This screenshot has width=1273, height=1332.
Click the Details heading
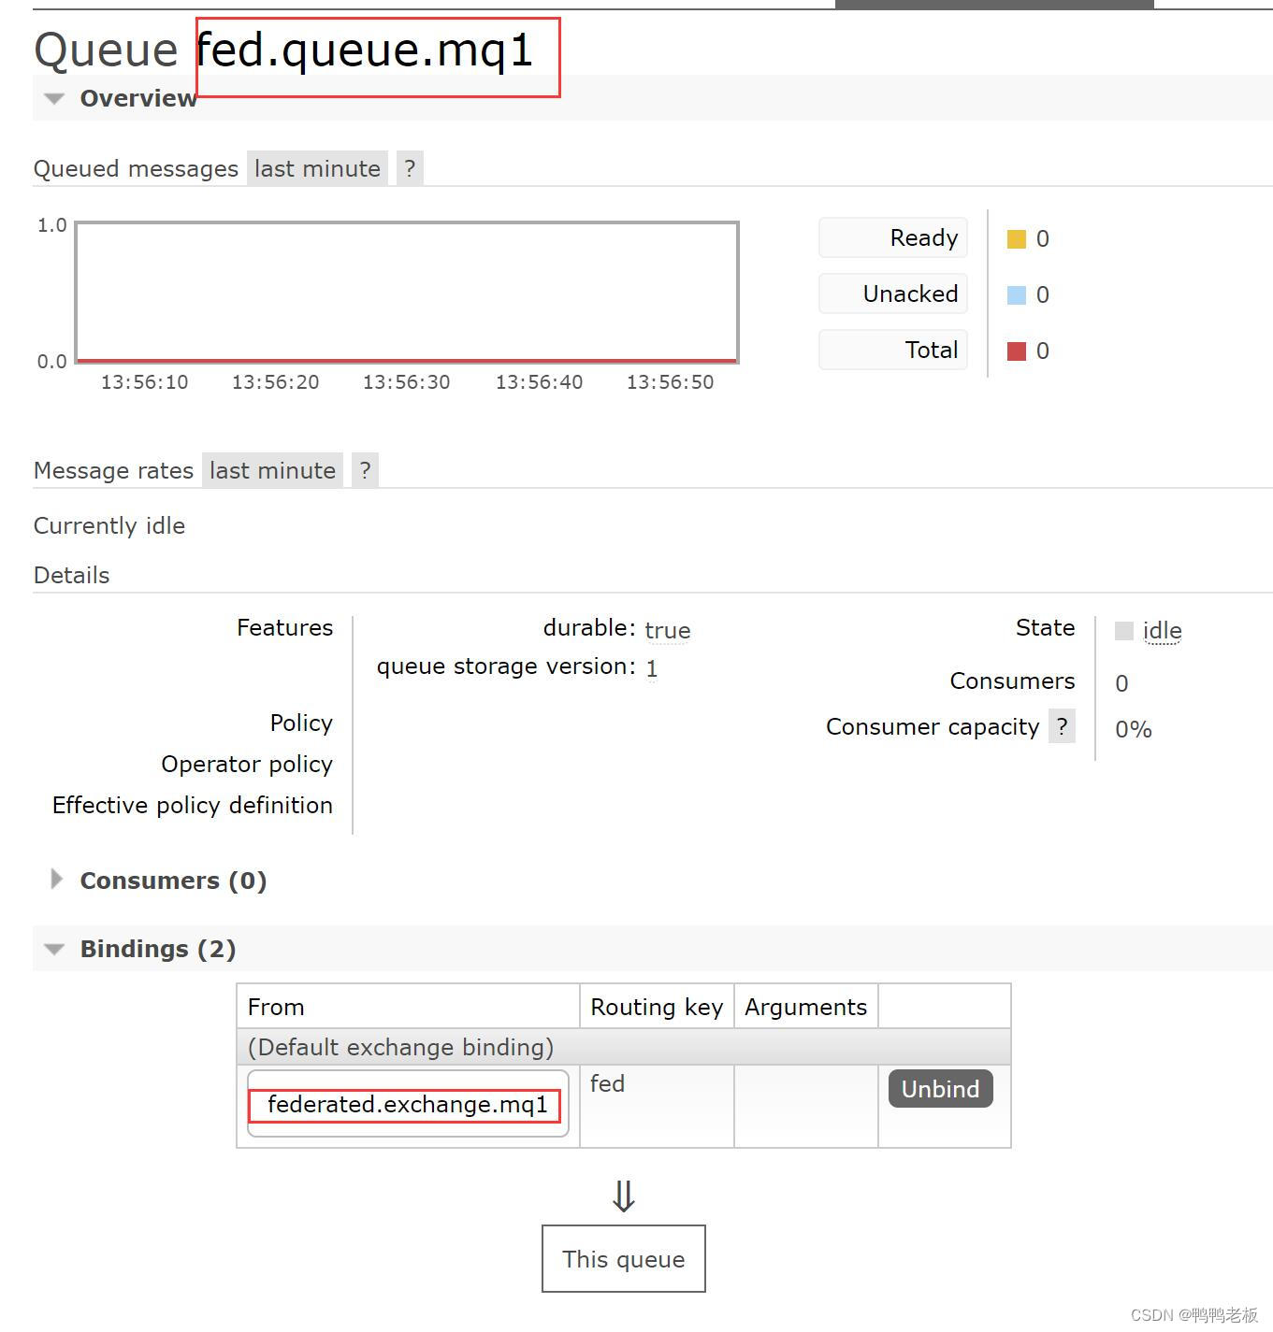point(72,575)
